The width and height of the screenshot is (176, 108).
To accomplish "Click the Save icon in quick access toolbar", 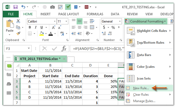I will [16, 6].
